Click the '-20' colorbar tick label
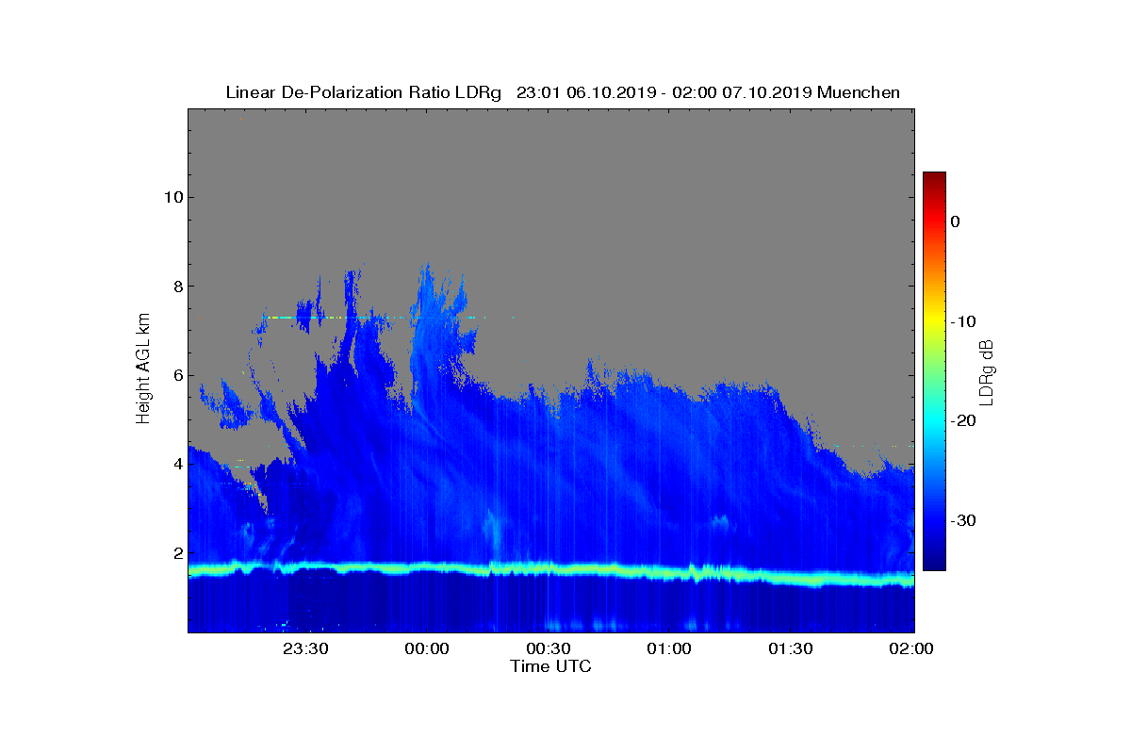Viewport: 1131px width, 754px height. [x=962, y=421]
